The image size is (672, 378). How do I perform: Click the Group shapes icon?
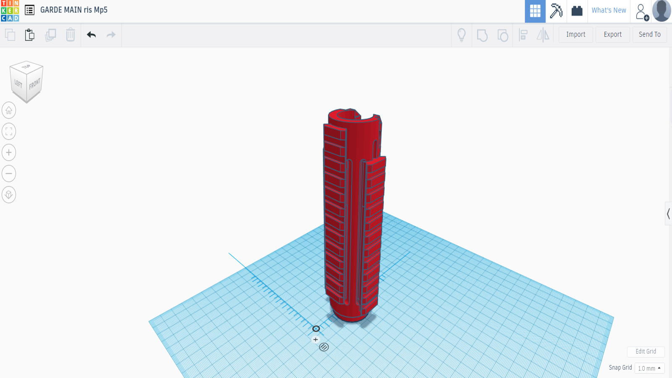click(x=482, y=35)
